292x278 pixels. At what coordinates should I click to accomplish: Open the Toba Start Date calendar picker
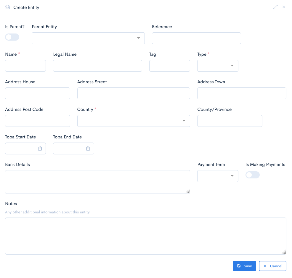click(40, 148)
